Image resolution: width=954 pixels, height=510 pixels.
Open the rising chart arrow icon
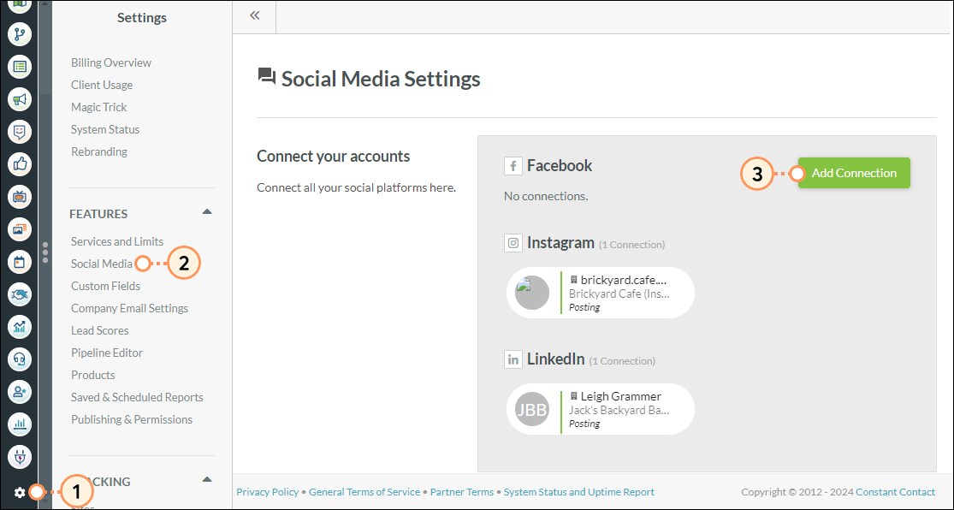click(20, 328)
